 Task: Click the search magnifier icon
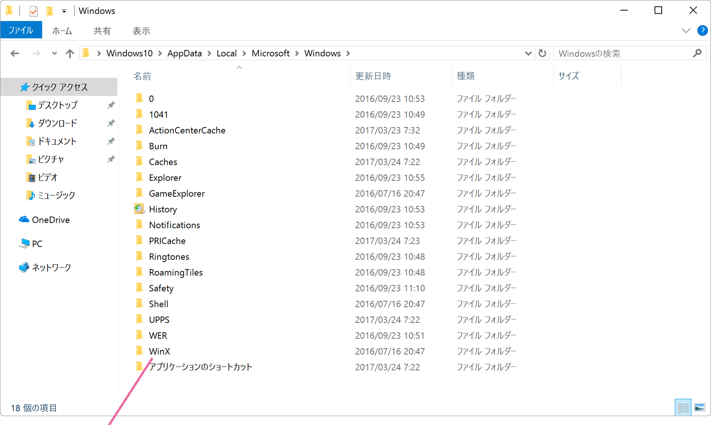point(697,53)
